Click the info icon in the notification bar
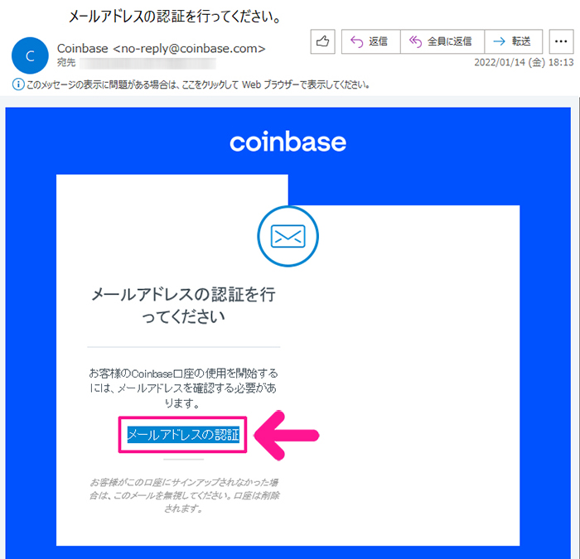The image size is (580, 559). [x=17, y=84]
